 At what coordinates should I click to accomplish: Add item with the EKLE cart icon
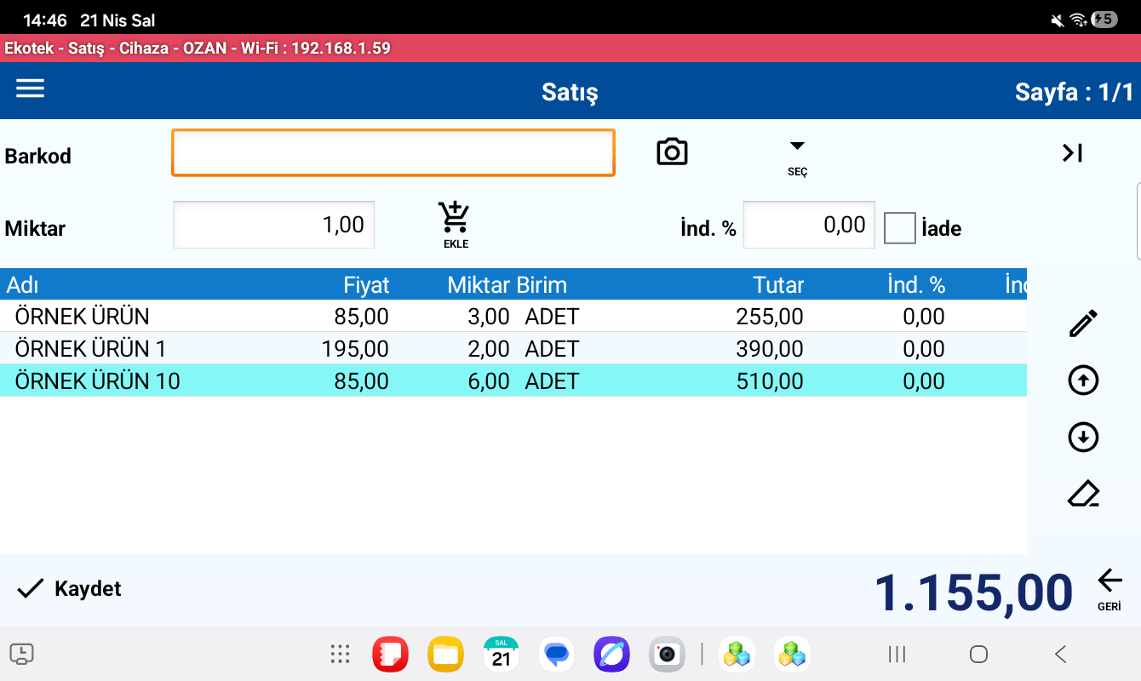pos(455,223)
